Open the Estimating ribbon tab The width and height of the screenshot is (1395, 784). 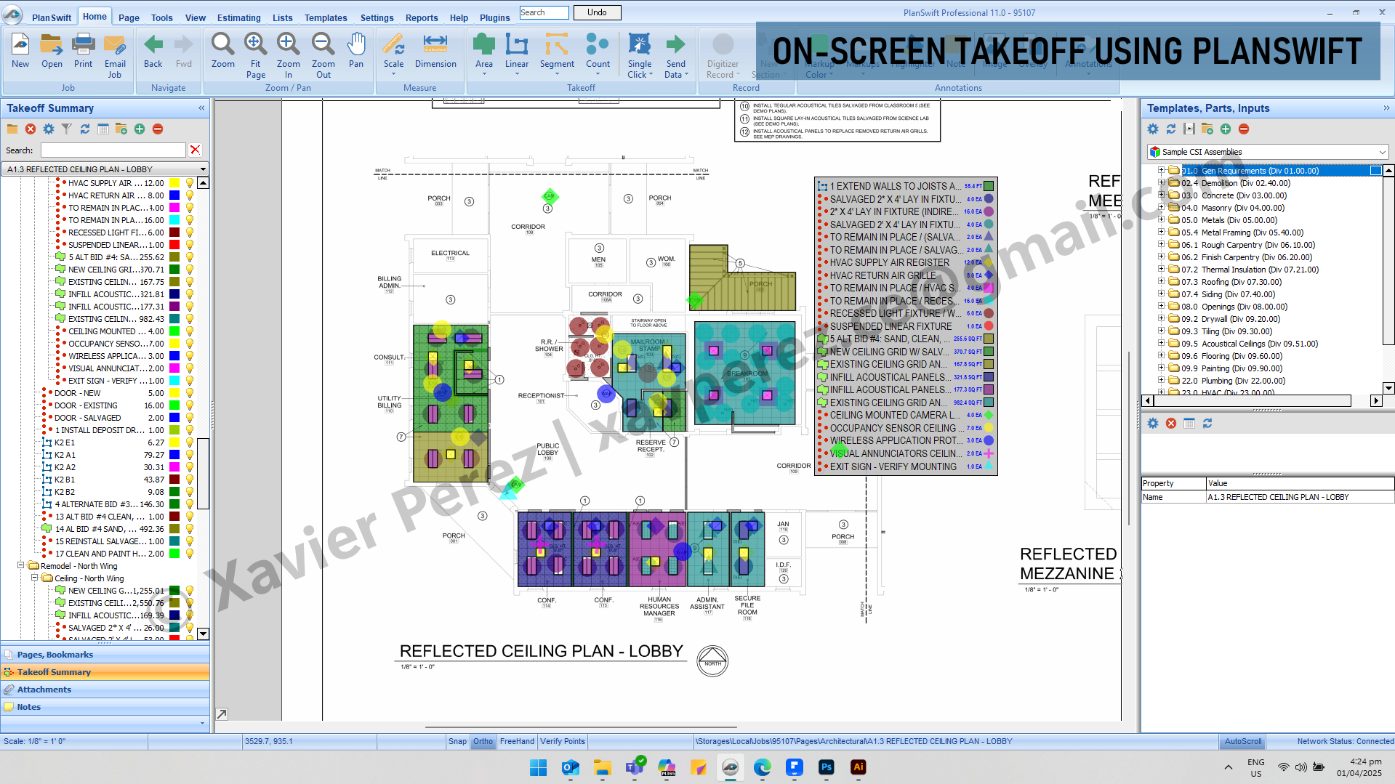(x=238, y=17)
